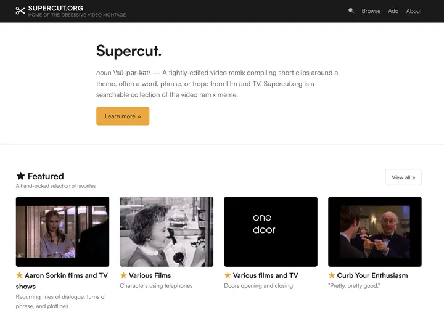
Task: Select the Curb Your Enthusiasm thumbnail
Action: pos(375,232)
